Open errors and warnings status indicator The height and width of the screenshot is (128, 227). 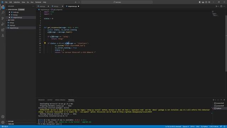click(5, 127)
